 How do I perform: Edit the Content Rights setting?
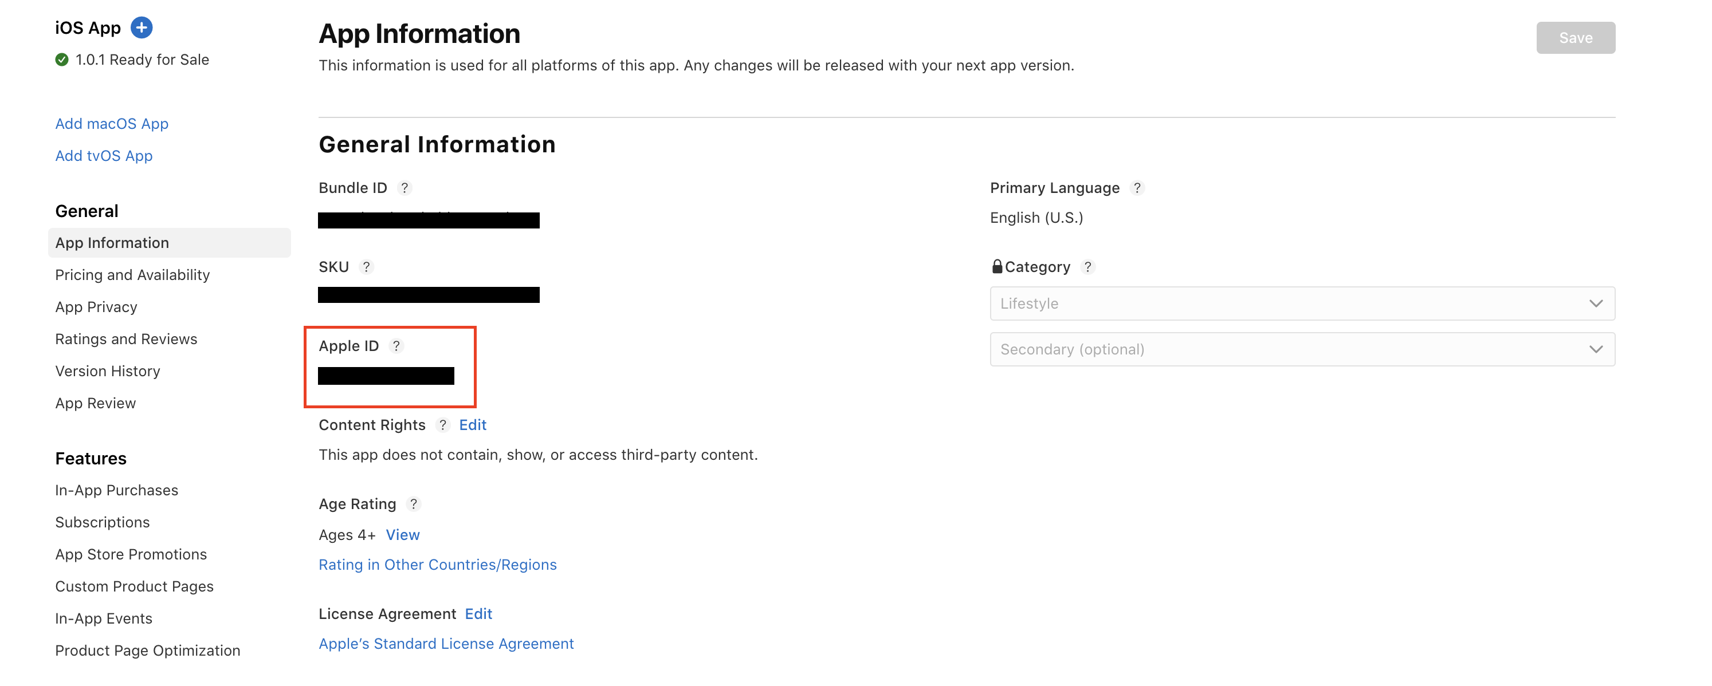click(x=473, y=425)
